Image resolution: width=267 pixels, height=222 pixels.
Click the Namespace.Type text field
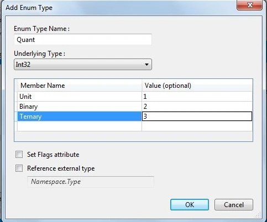91,182
